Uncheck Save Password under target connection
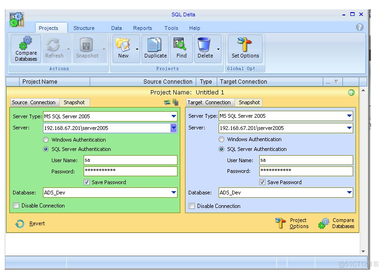 point(263,182)
